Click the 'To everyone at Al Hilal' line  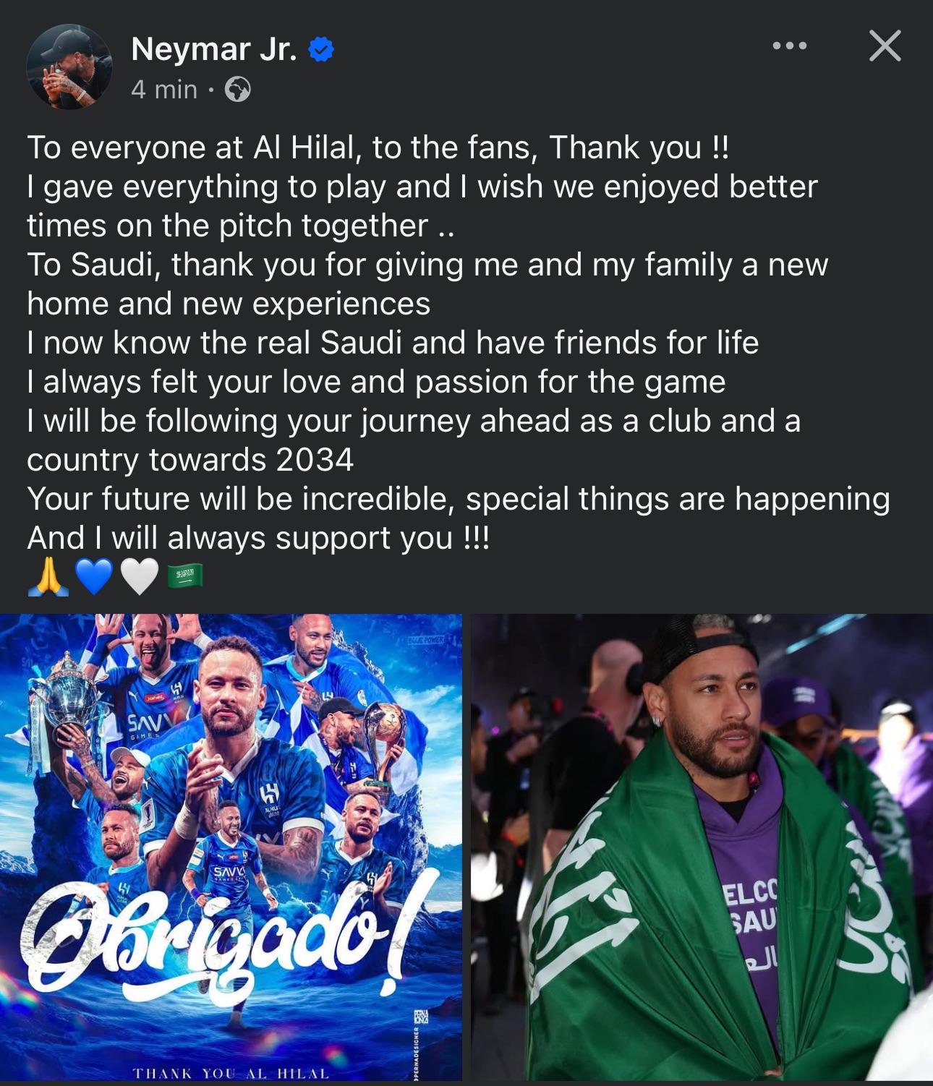(378, 147)
